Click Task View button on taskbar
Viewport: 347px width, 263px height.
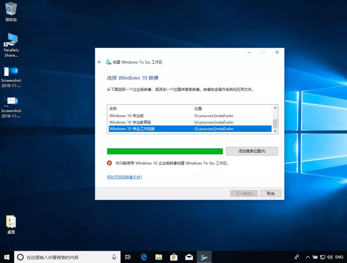(128, 257)
